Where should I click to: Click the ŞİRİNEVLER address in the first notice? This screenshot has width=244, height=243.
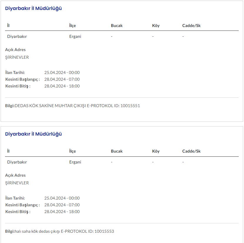pyautogui.click(x=17, y=57)
